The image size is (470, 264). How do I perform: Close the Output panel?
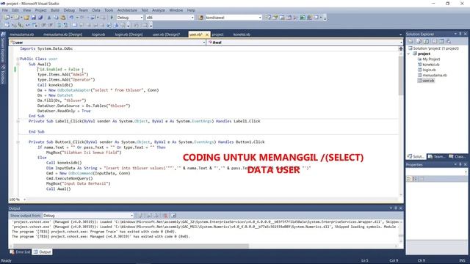[x=401, y=208]
